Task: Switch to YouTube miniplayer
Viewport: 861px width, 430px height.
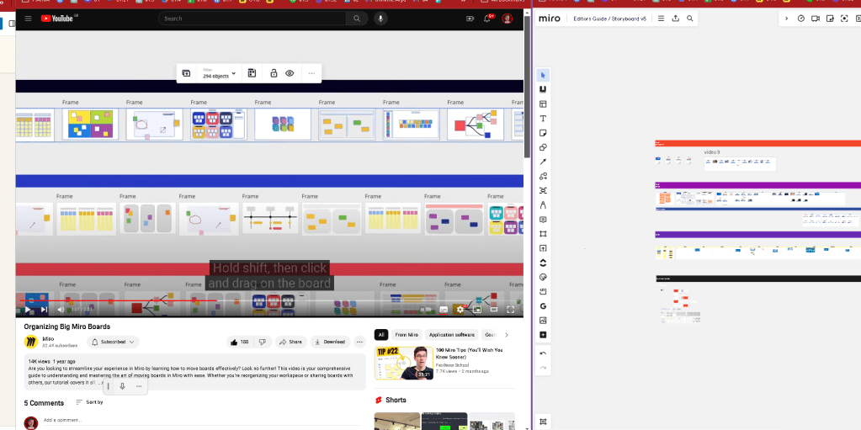Action: tap(477, 310)
